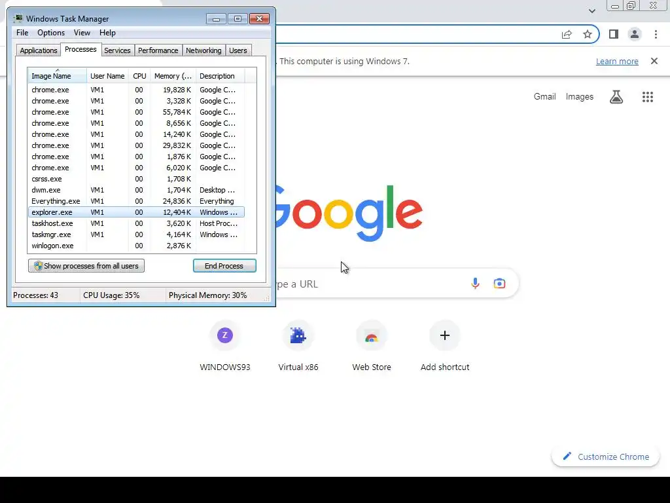Dismiss the Windows 7 warning bar

(654, 61)
